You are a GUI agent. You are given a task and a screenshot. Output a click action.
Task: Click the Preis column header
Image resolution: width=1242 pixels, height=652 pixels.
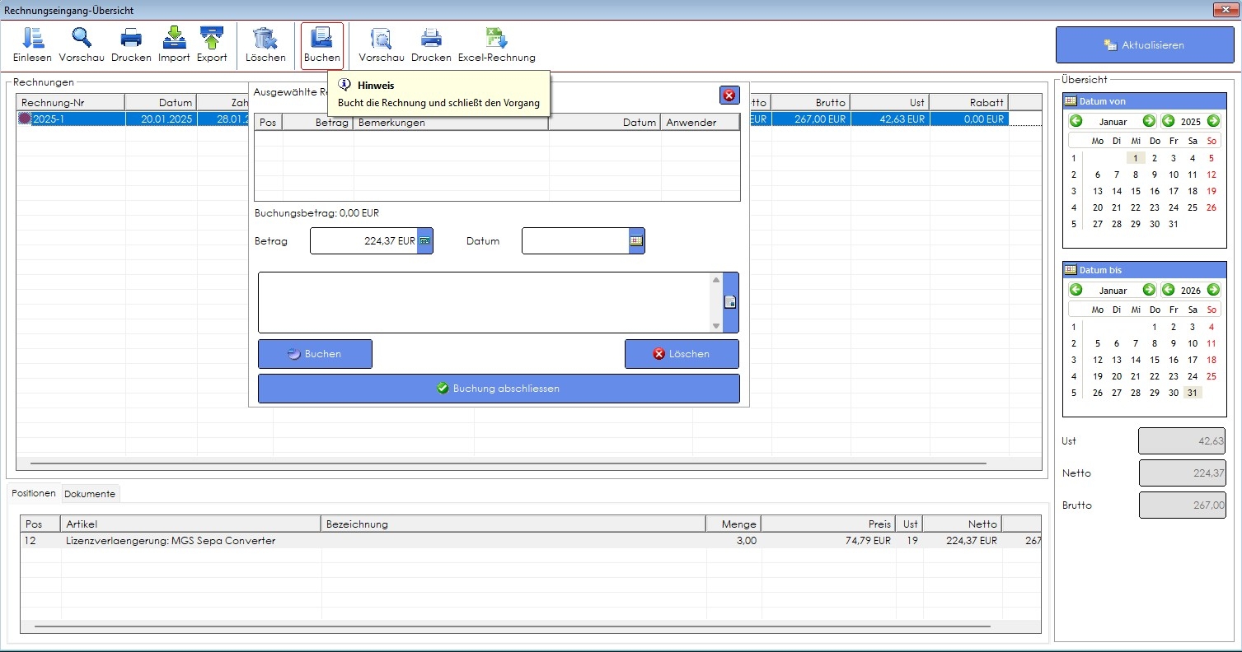click(827, 524)
